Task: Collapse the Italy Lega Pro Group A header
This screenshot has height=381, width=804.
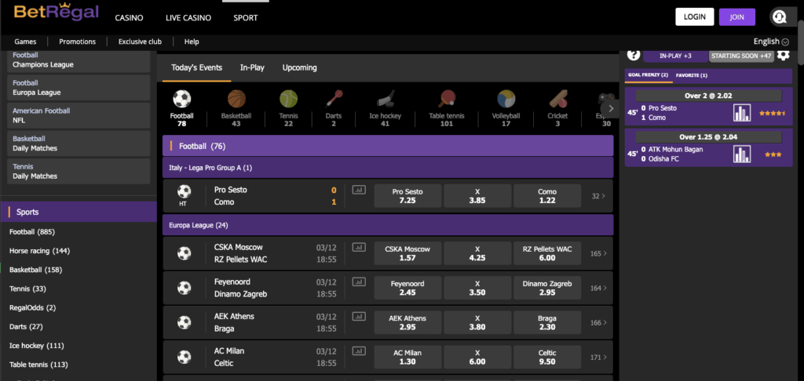Action: [x=388, y=168]
